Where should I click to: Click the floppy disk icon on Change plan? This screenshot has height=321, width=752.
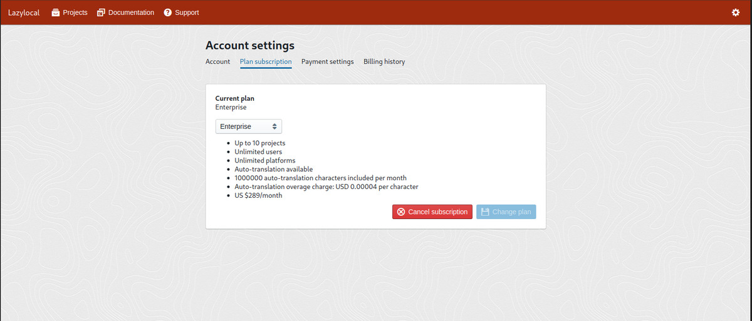point(485,212)
